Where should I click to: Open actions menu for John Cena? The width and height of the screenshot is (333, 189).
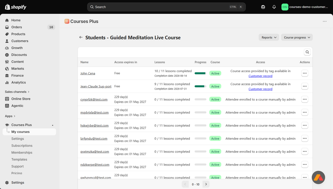tap(305, 73)
